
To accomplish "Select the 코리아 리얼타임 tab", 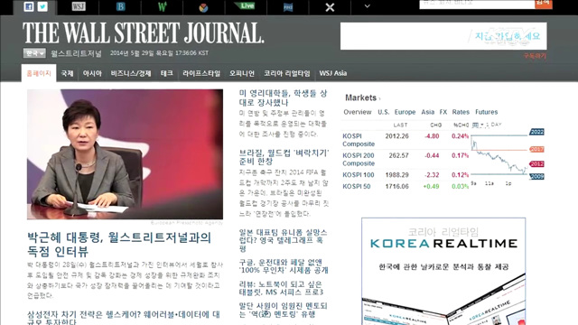I will [x=287, y=73].
